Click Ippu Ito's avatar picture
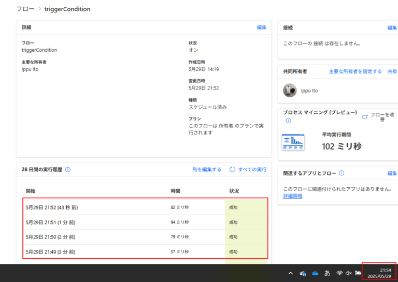Image resolution: width=398 pixels, height=282 pixels. pyautogui.click(x=290, y=91)
